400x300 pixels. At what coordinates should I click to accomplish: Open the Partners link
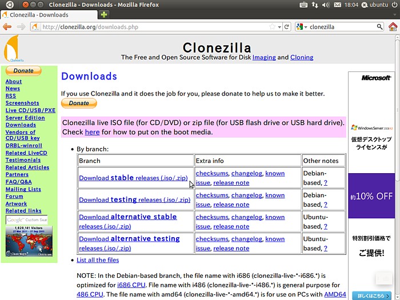tap(17, 174)
